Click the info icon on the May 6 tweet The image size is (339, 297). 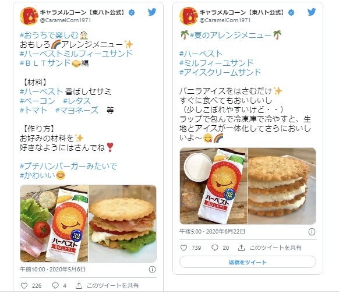point(152,269)
